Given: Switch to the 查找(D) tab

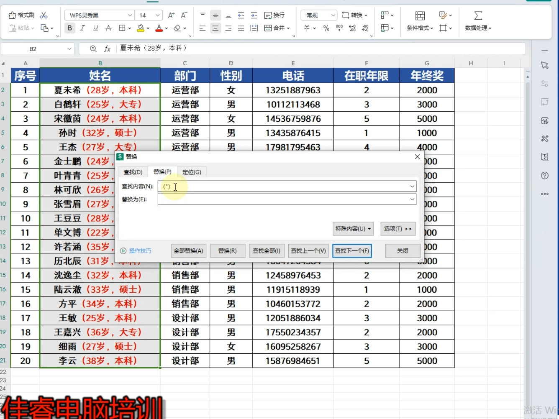Looking at the screenshot, I should pos(133,172).
